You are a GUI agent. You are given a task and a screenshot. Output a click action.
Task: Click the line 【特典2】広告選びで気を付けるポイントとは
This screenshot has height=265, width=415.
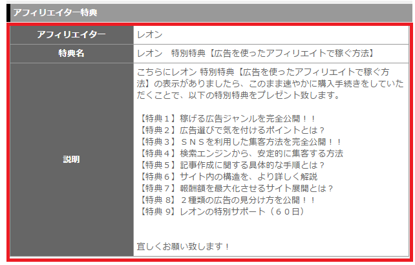[x=231, y=130]
